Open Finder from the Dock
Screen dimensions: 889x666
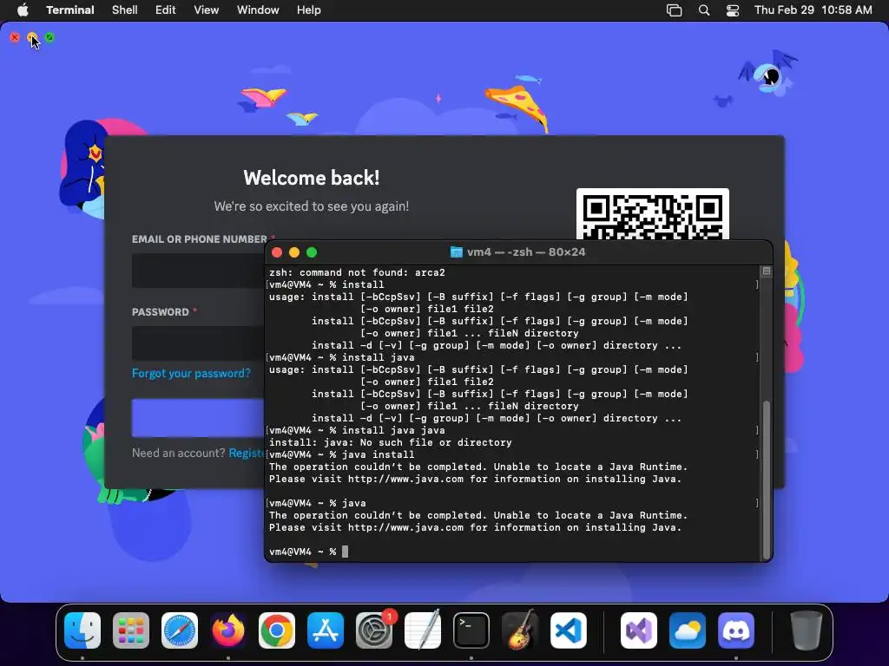click(x=82, y=630)
